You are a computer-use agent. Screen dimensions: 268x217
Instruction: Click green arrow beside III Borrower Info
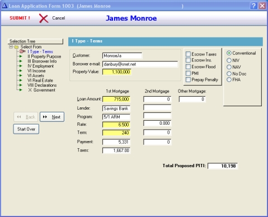pyautogui.click(x=21, y=61)
